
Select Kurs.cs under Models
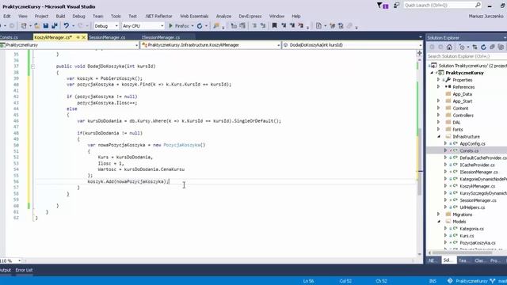[x=467, y=236]
